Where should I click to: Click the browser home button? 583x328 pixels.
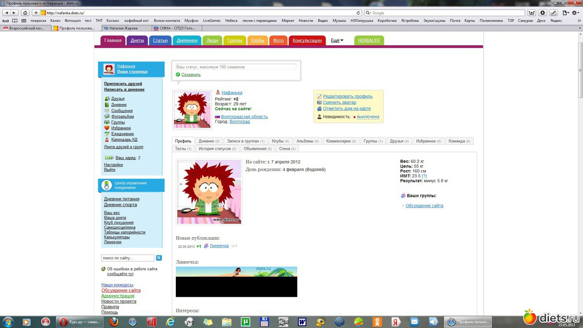25,13
